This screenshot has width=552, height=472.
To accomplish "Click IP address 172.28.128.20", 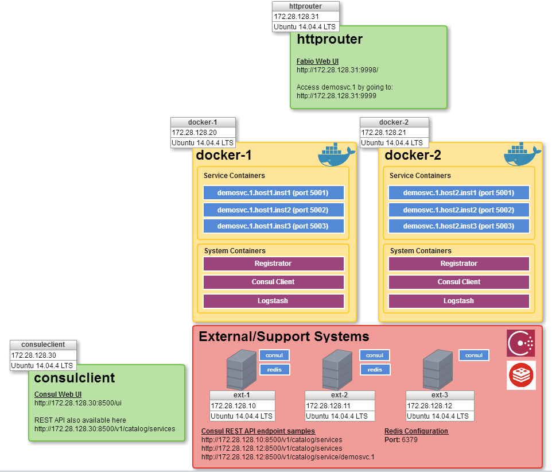I will point(195,133).
